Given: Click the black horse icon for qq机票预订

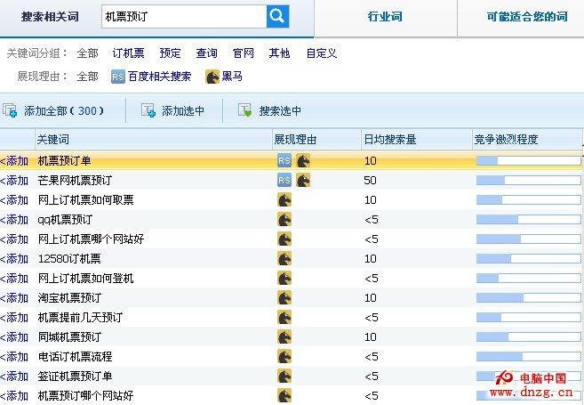Looking at the screenshot, I should click(284, 220).
